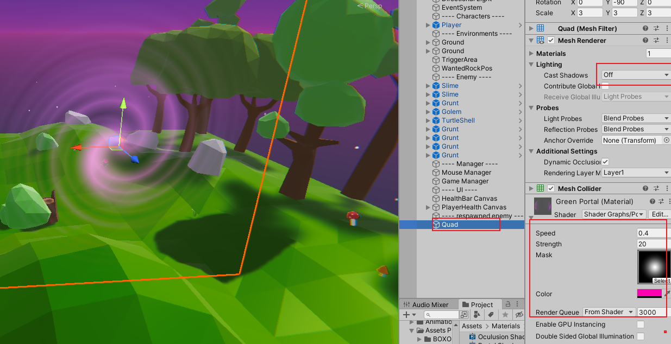Click the Edit shader button
This screenshot has width=671, height=344.
tap(660, 214)
